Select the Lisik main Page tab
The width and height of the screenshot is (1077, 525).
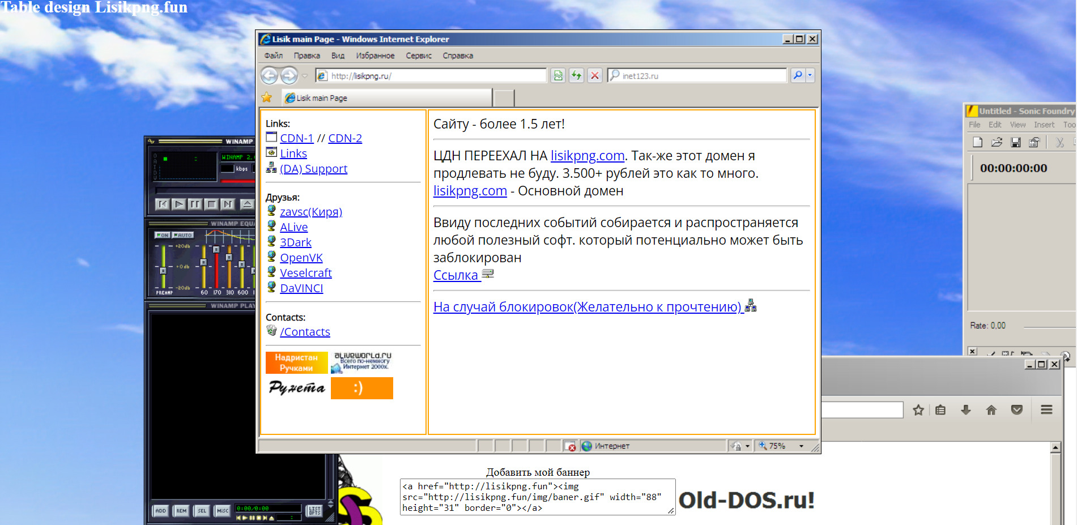tap(387, 98)
